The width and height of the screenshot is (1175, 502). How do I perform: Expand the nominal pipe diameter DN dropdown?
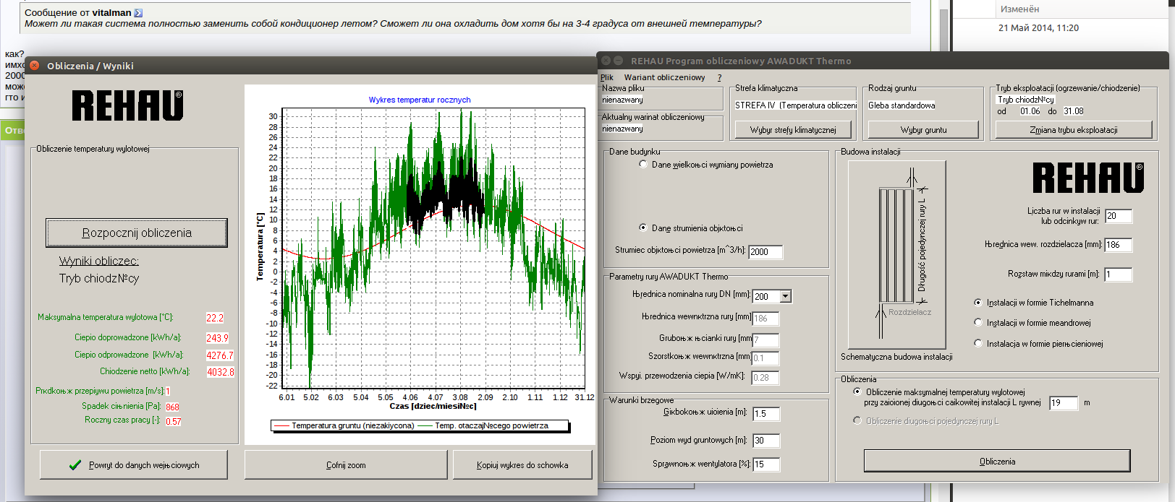coord(786,296)
